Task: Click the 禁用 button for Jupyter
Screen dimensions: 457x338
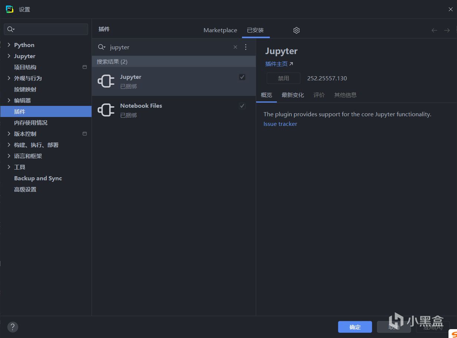Action: (x=284, y=78)
